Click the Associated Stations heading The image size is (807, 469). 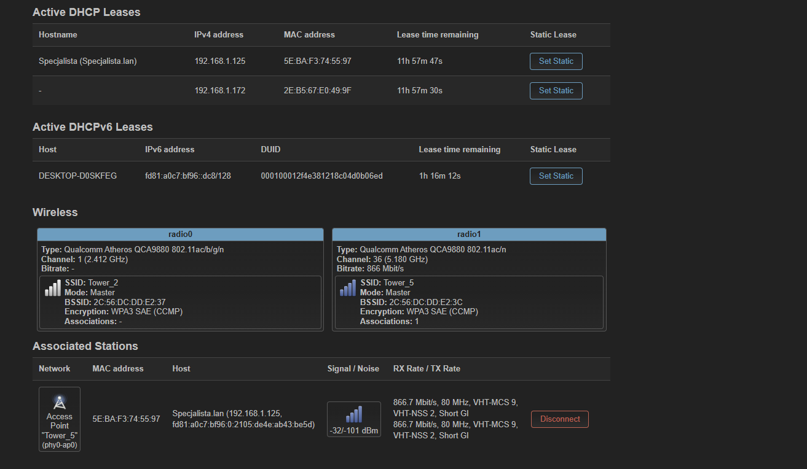point(85,346)
